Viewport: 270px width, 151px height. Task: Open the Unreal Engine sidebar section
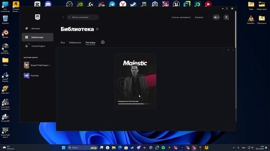pyautogui.click(x=38, y=46)
